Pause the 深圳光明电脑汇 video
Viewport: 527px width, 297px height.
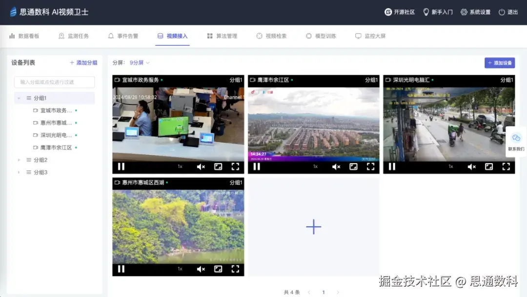(391, 166)
